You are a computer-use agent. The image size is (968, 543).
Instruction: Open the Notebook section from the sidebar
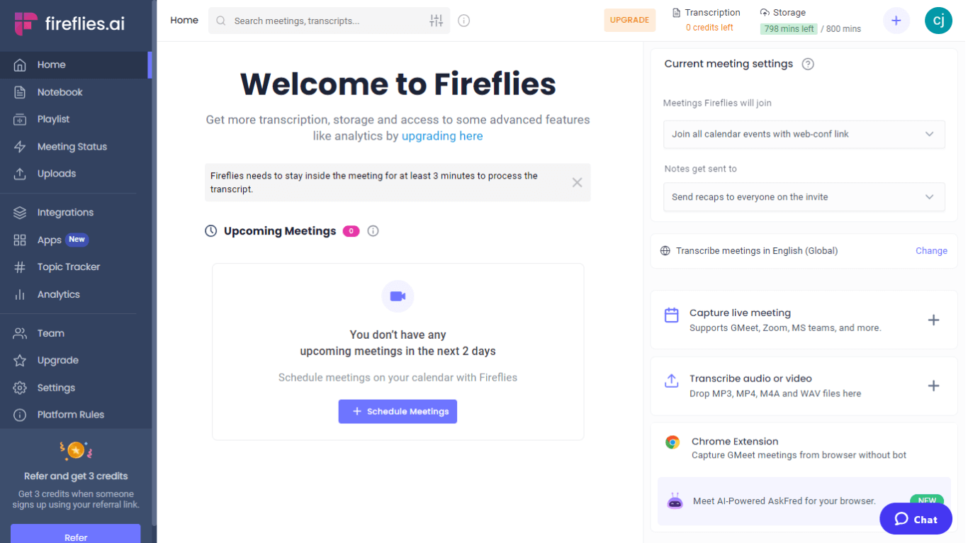(x=60, y=91)
